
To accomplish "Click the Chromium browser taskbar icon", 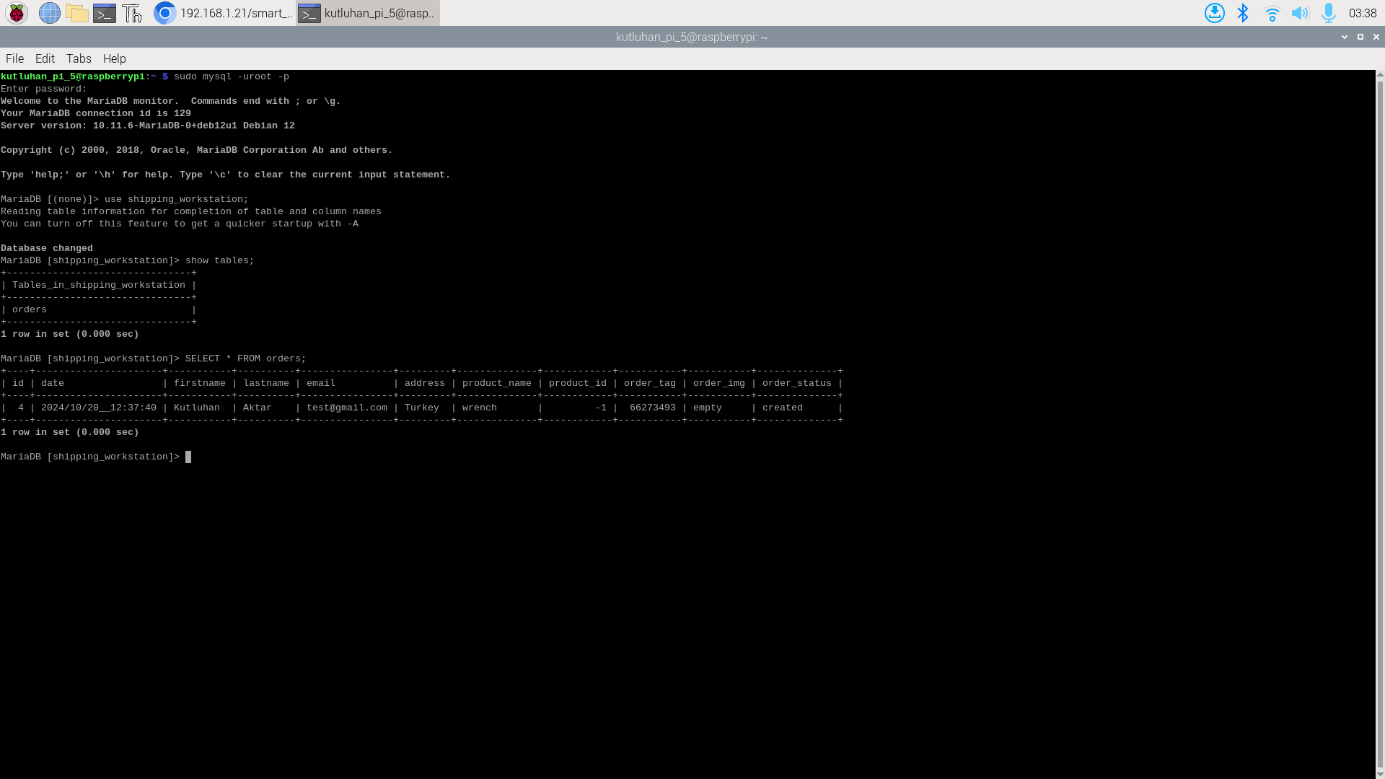I will click(164, 12).
